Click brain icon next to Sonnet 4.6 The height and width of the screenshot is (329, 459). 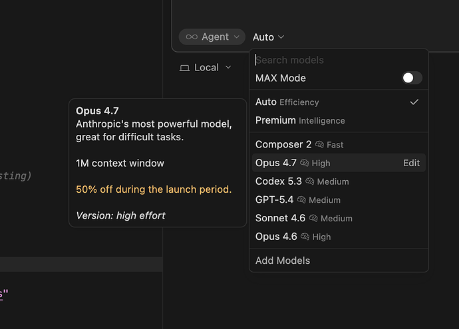[313, 218]
